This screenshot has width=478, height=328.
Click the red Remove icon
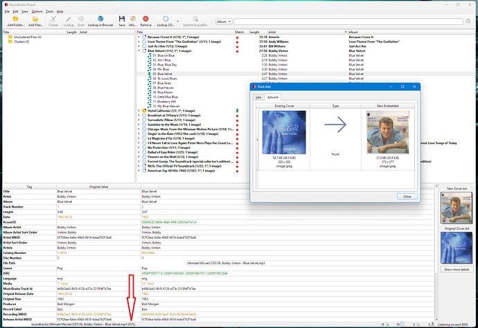[x=145, y=19]
